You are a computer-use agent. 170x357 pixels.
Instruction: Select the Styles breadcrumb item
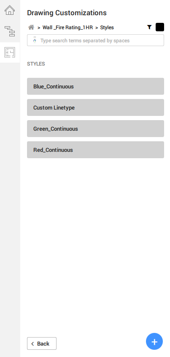[x=107, y=27]
